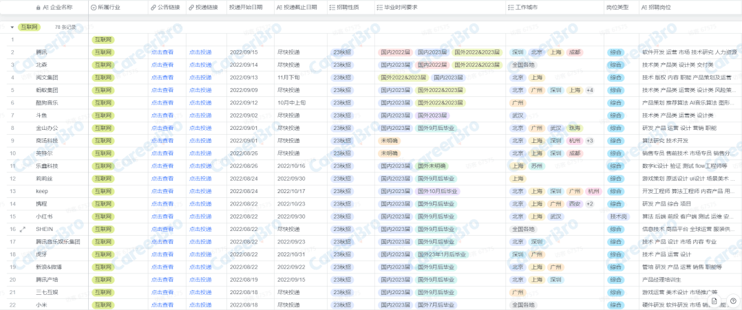This screenshot has height=310, width=742.
Task: Click the multi-select icon in 招聘性质 header
Action: tap(332, 8)
